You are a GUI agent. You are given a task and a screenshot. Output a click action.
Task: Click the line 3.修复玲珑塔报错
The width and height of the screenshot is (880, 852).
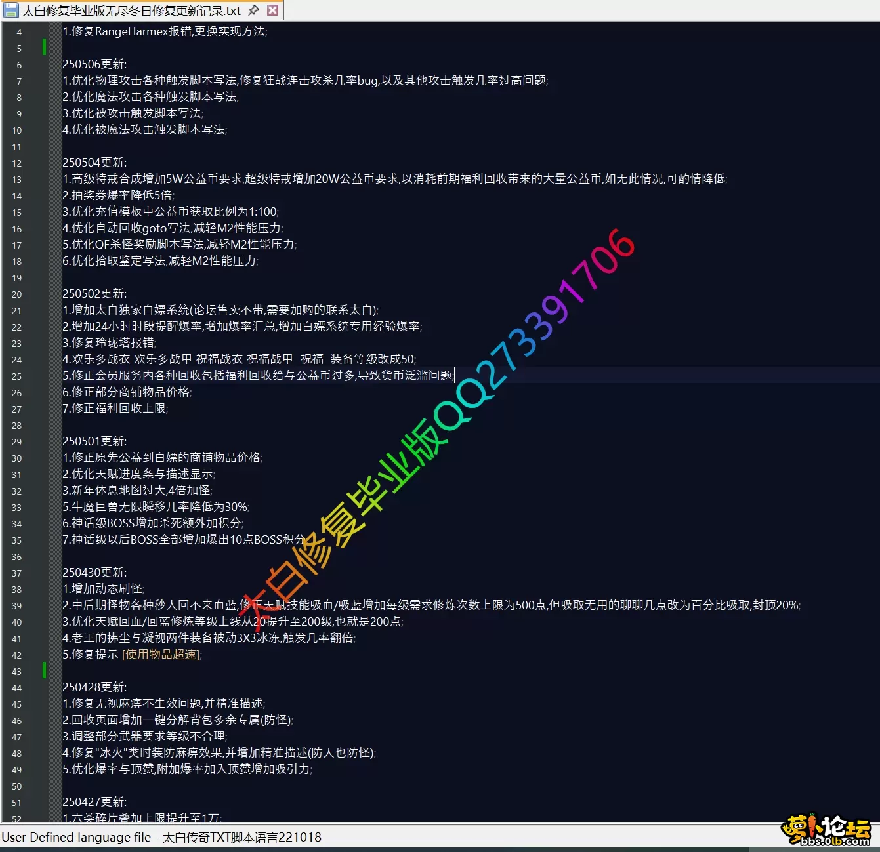tap(110, 343)
